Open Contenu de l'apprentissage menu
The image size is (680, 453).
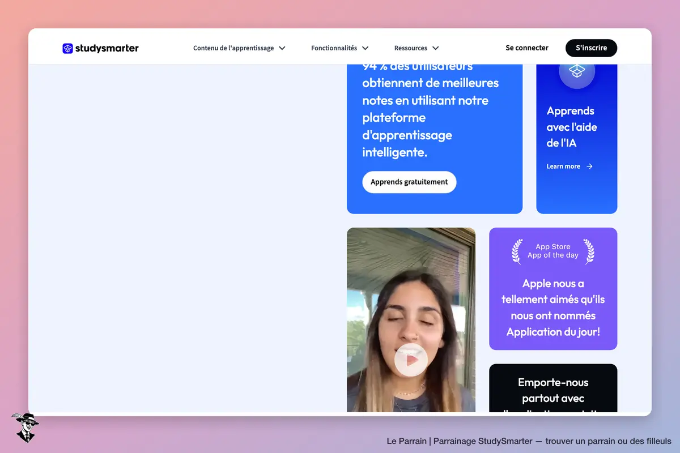click(239, 48)
